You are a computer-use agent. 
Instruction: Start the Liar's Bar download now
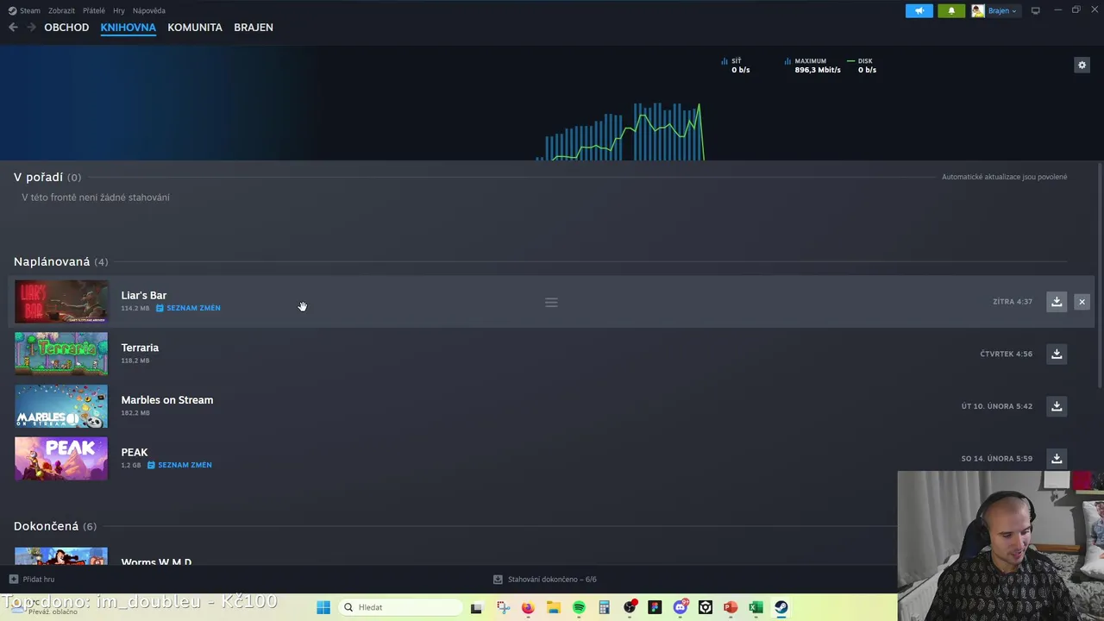(1057, 302)
